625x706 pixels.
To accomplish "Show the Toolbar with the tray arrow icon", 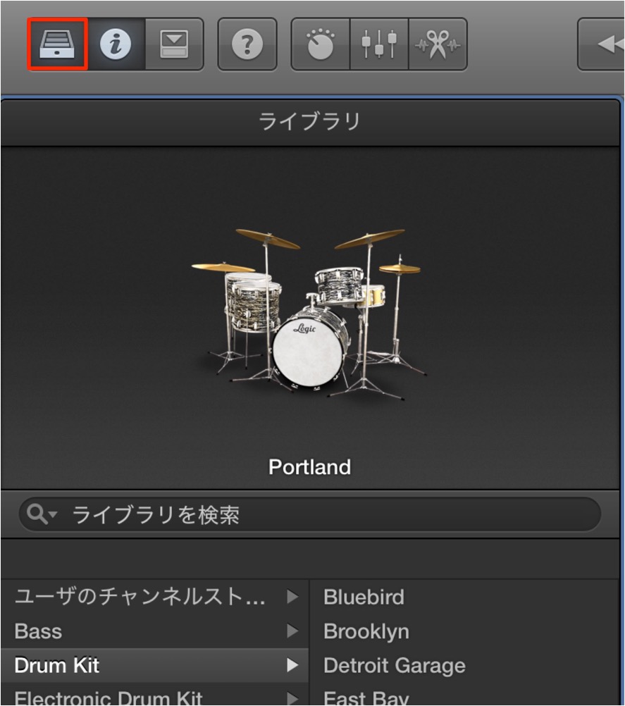I will 174,44.
